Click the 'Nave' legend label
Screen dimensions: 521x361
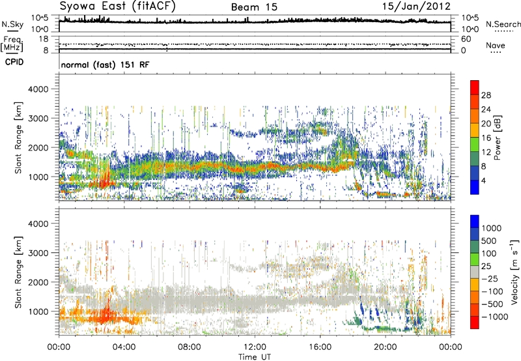[x=496, y=46]
